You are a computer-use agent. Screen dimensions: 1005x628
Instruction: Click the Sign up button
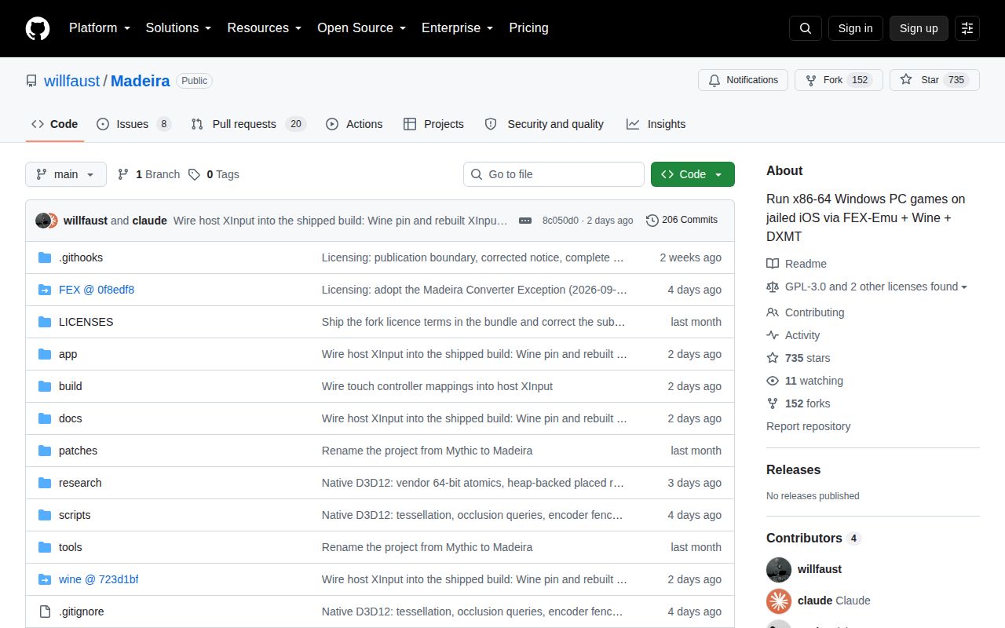pos(919,28)
